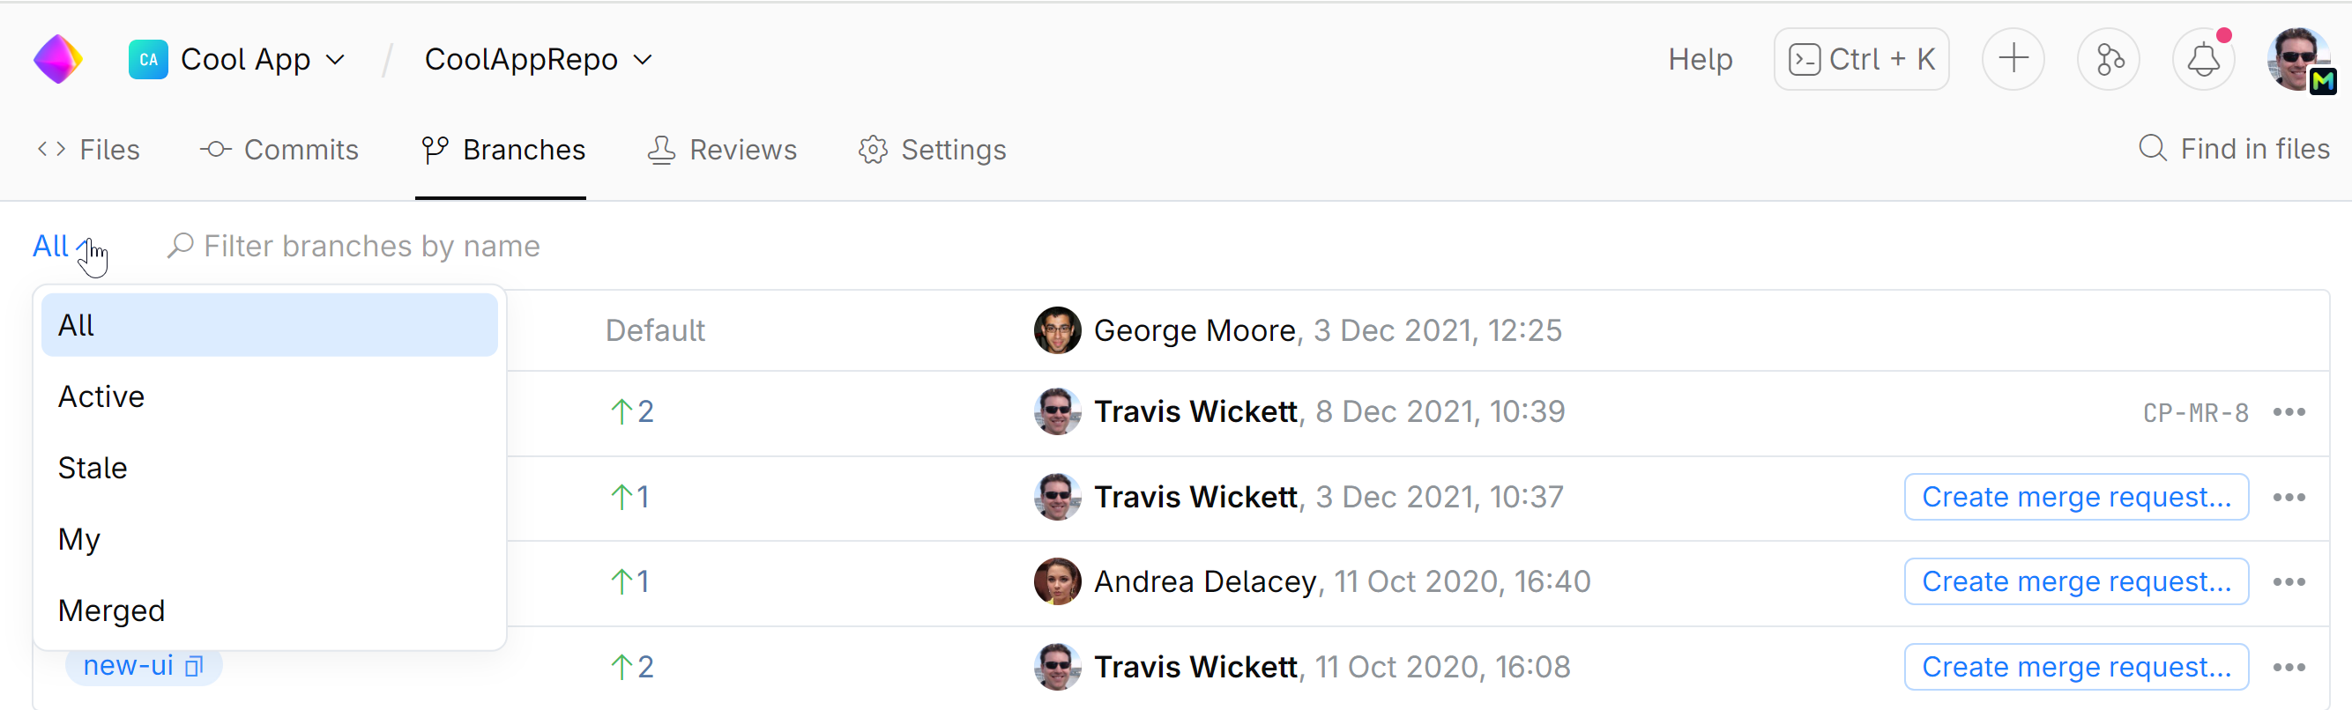The image size is (2352, 710).
Task: Switch to the Commits tab
Action: tap(279, 150)
